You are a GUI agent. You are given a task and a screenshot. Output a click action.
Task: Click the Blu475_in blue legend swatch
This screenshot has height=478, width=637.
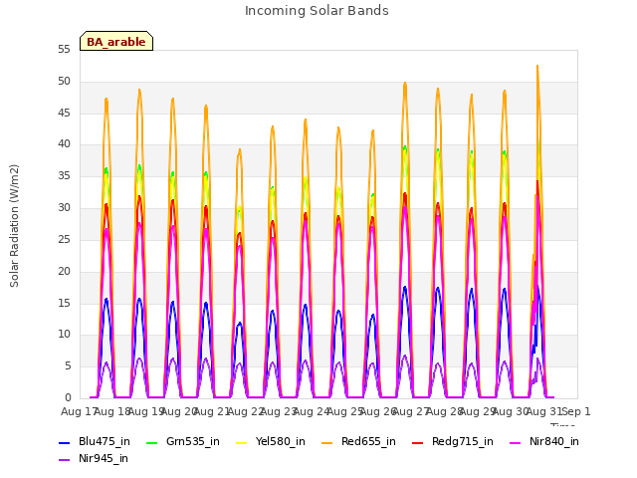[x=64, y=442]
